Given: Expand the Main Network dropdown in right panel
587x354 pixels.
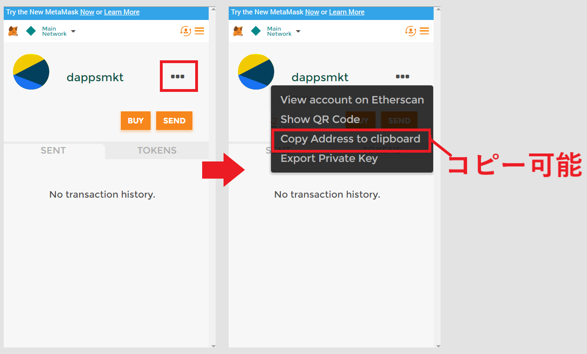Looking at the screenshot, I should coord(284,31).
